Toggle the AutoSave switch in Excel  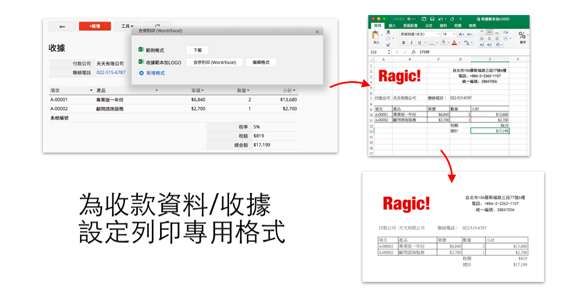coord(412,19)
